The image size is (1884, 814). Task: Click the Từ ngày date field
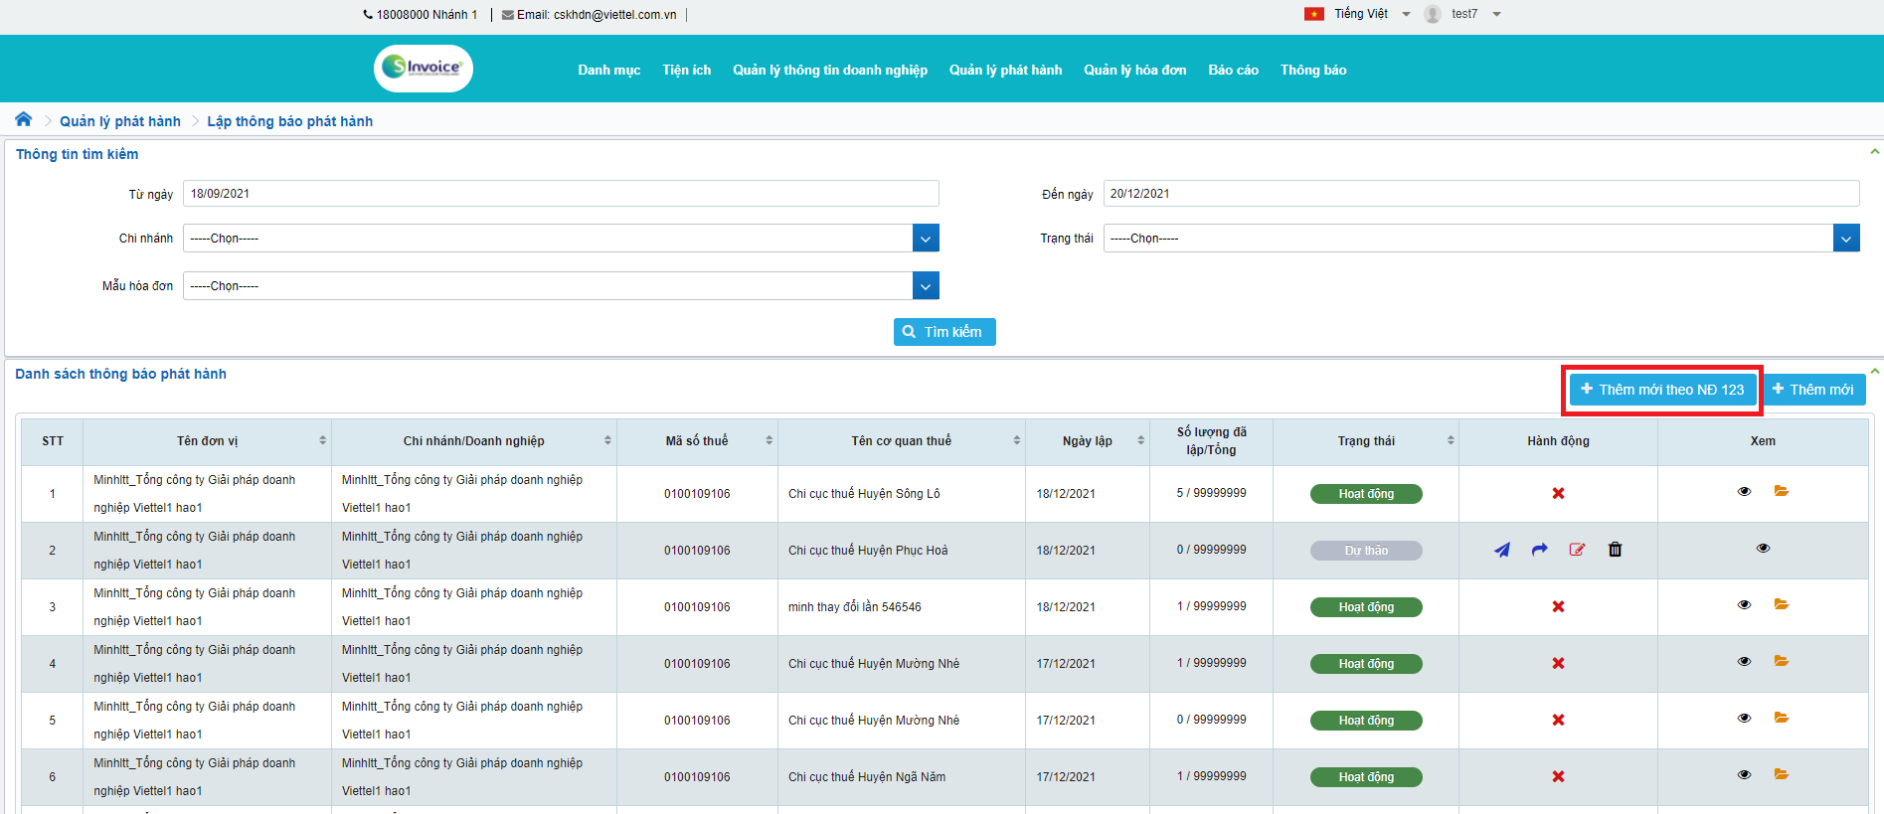561,194
